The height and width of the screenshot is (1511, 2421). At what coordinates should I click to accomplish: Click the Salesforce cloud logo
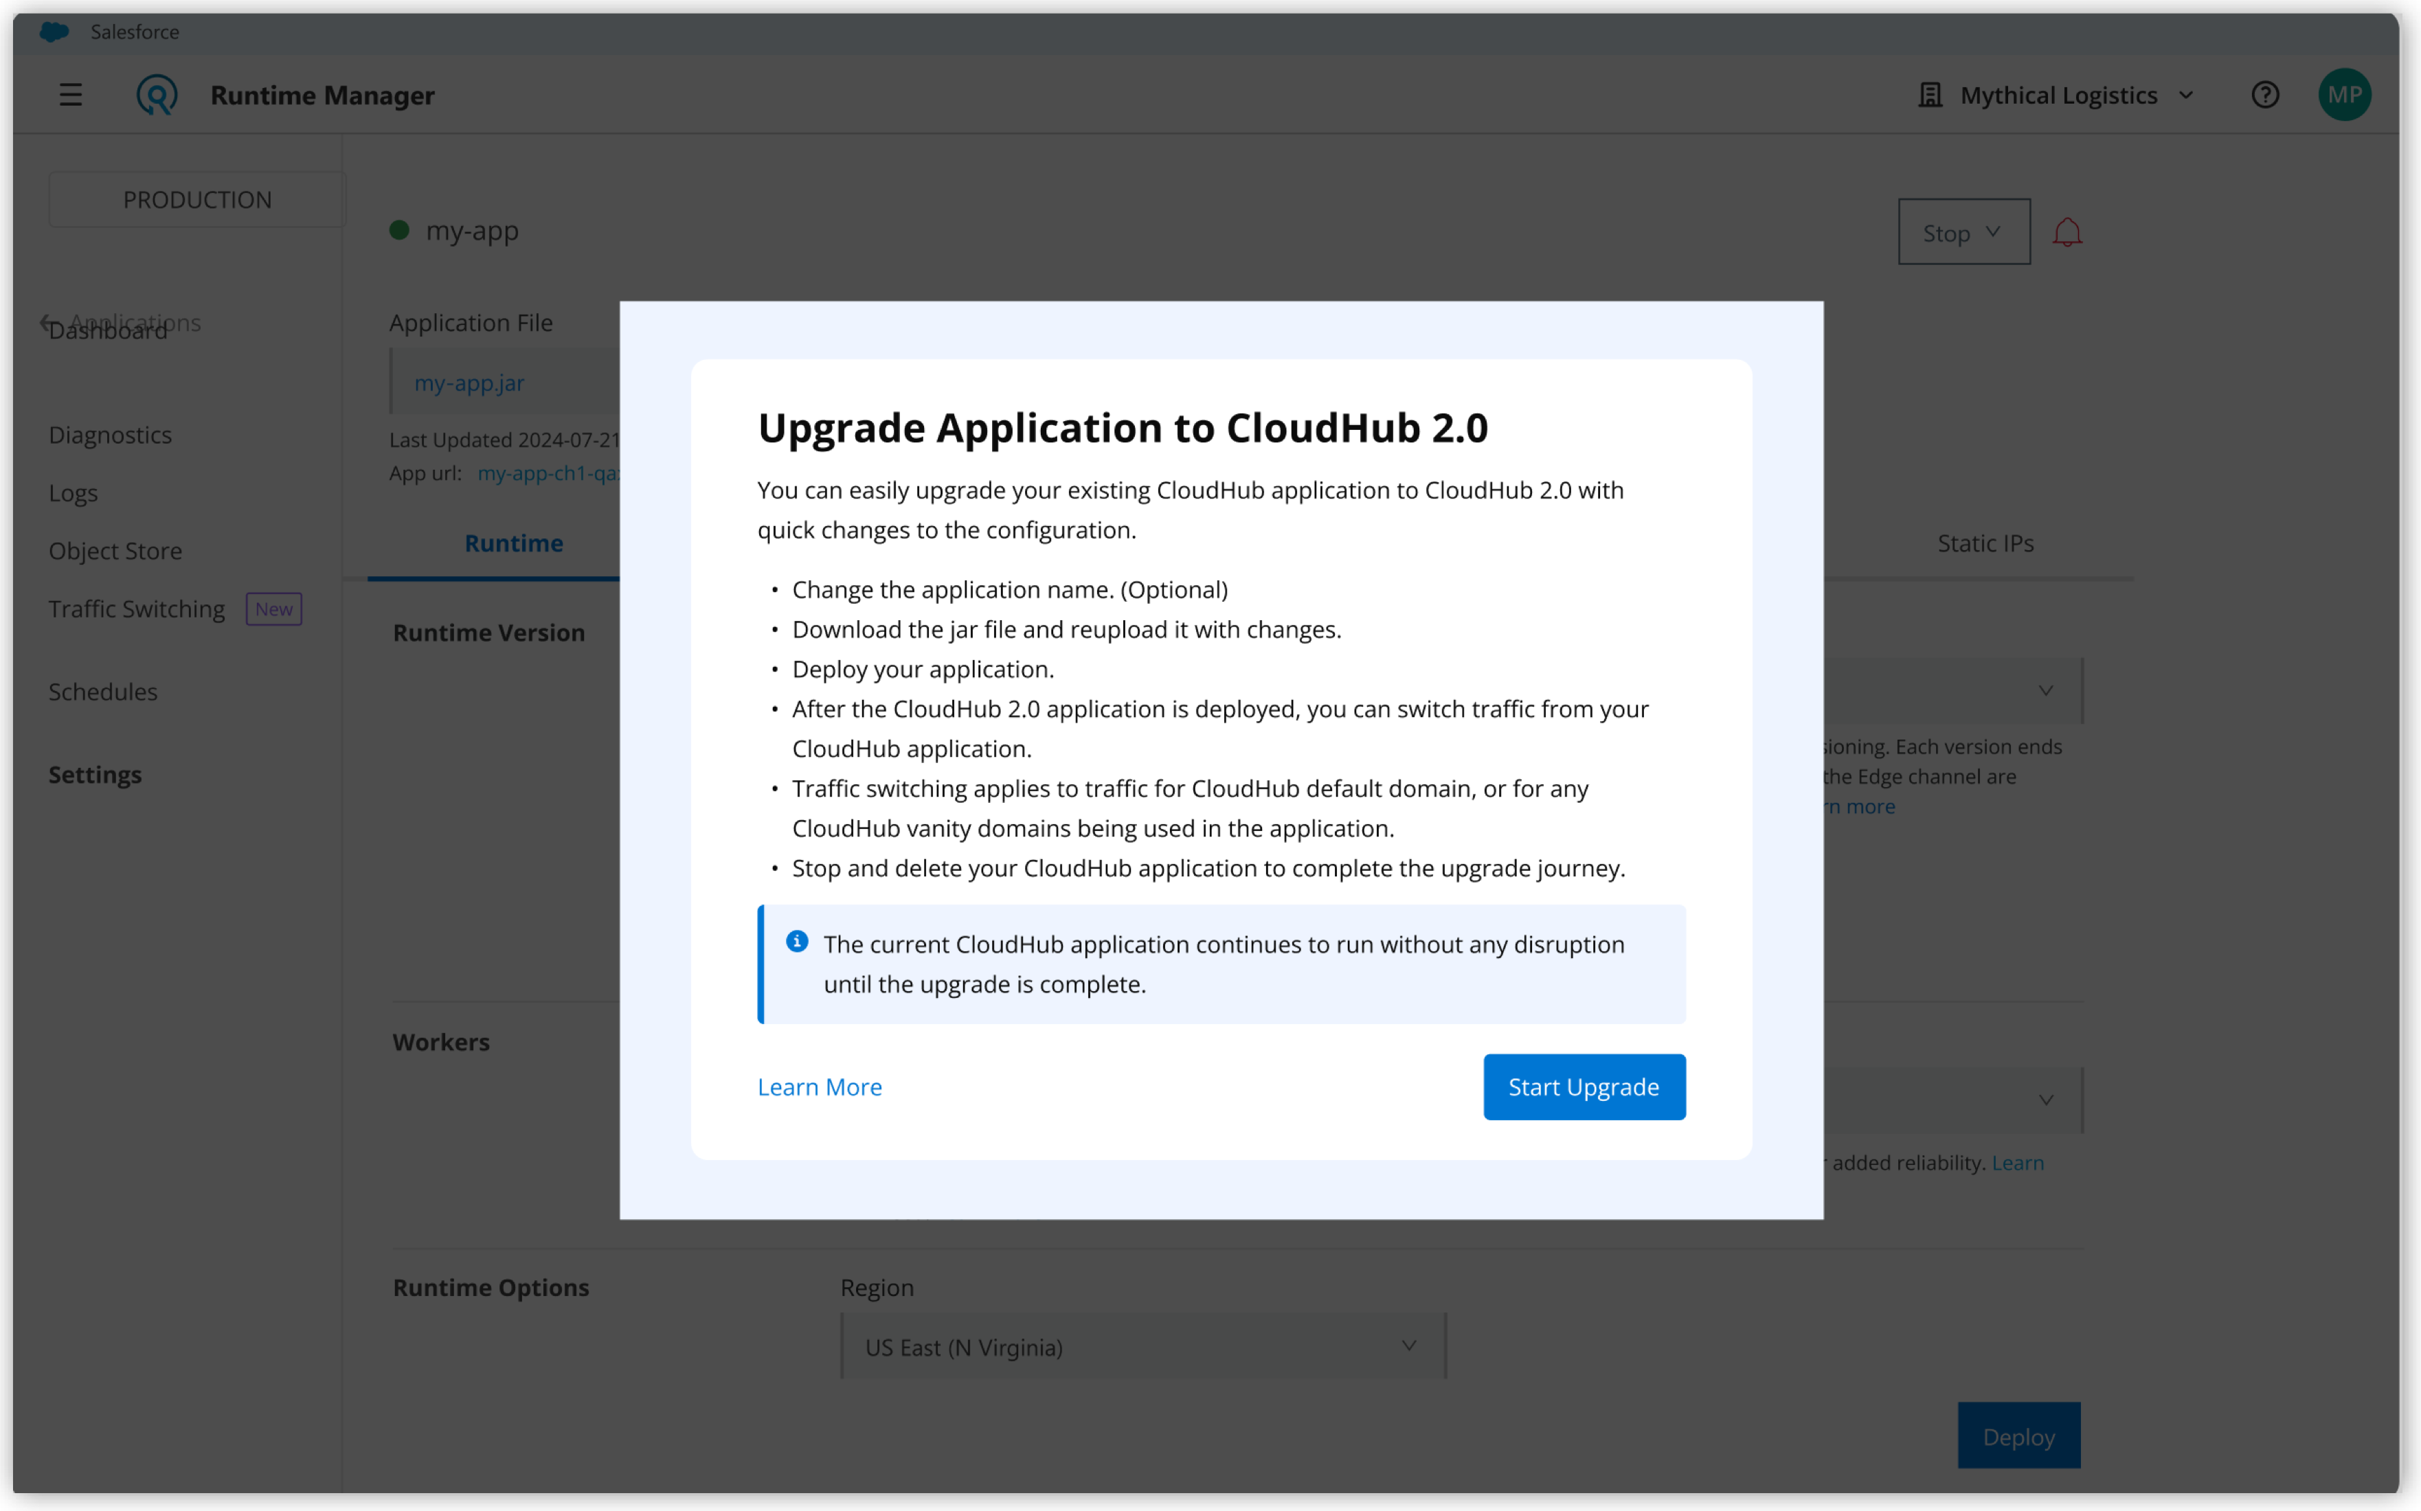pos(54,31)
